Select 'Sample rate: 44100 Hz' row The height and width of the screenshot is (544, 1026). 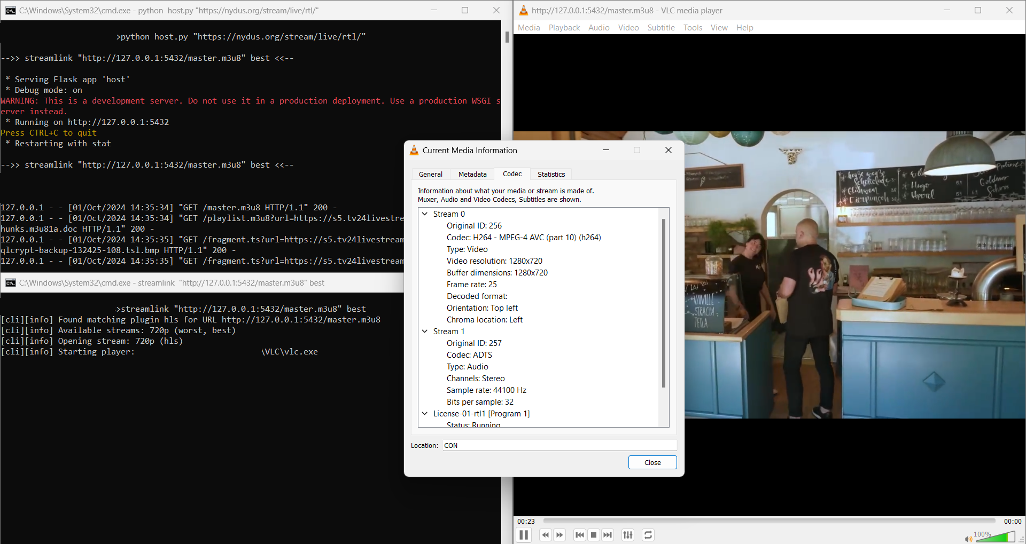point(486,390)
